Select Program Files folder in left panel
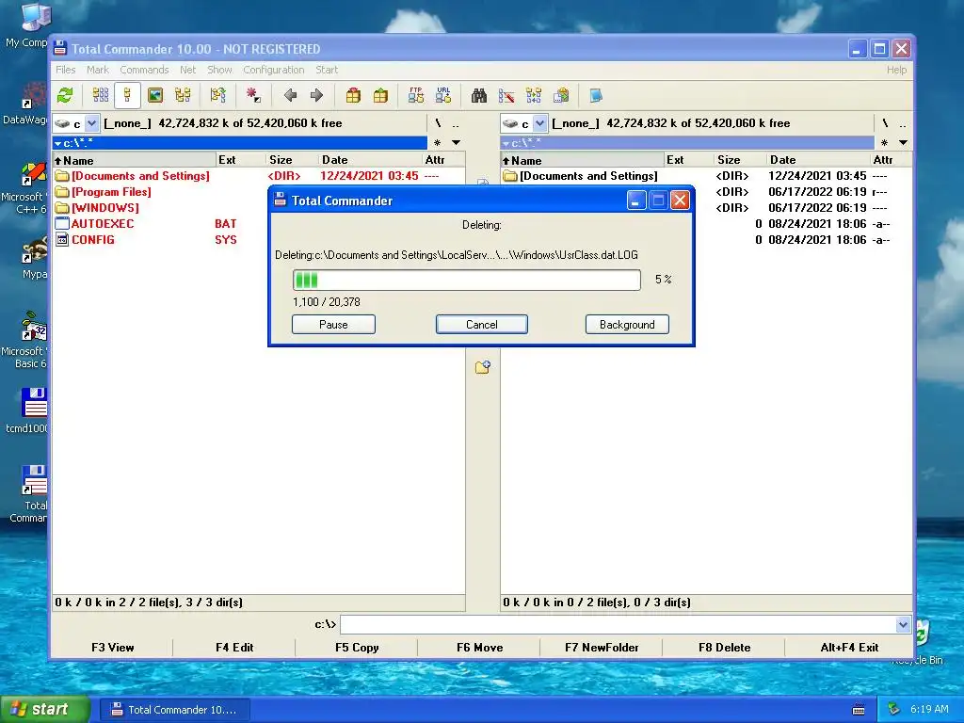Image resolution: width=964 pixels, height=723 pixels. 111,192
